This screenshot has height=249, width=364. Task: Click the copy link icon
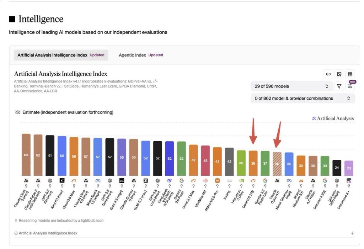point(328,74)
